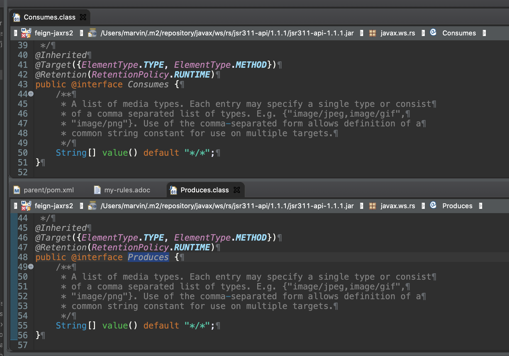Expand arrow after javax.ws.rs in top breadcrumb
This screenshot has height=356, width=509.
(x=423, y=33)
